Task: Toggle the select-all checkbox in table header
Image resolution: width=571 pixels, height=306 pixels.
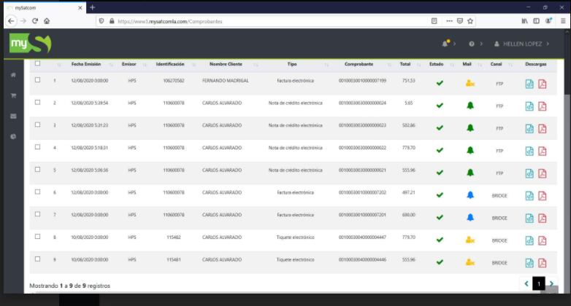Action: (37, 63)
